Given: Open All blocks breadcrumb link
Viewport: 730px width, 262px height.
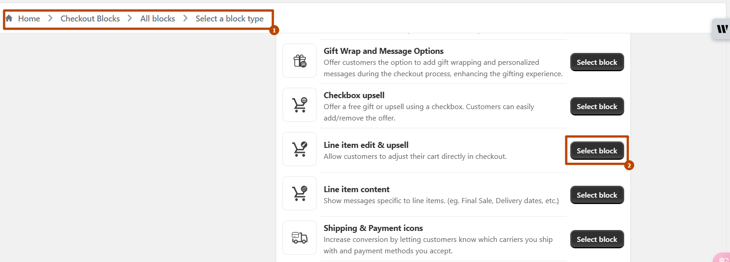Looking at the screenshot, I should 157,19.
